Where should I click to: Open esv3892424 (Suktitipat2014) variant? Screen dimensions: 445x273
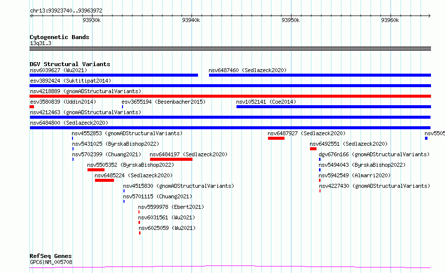click(x=70, y=81)
